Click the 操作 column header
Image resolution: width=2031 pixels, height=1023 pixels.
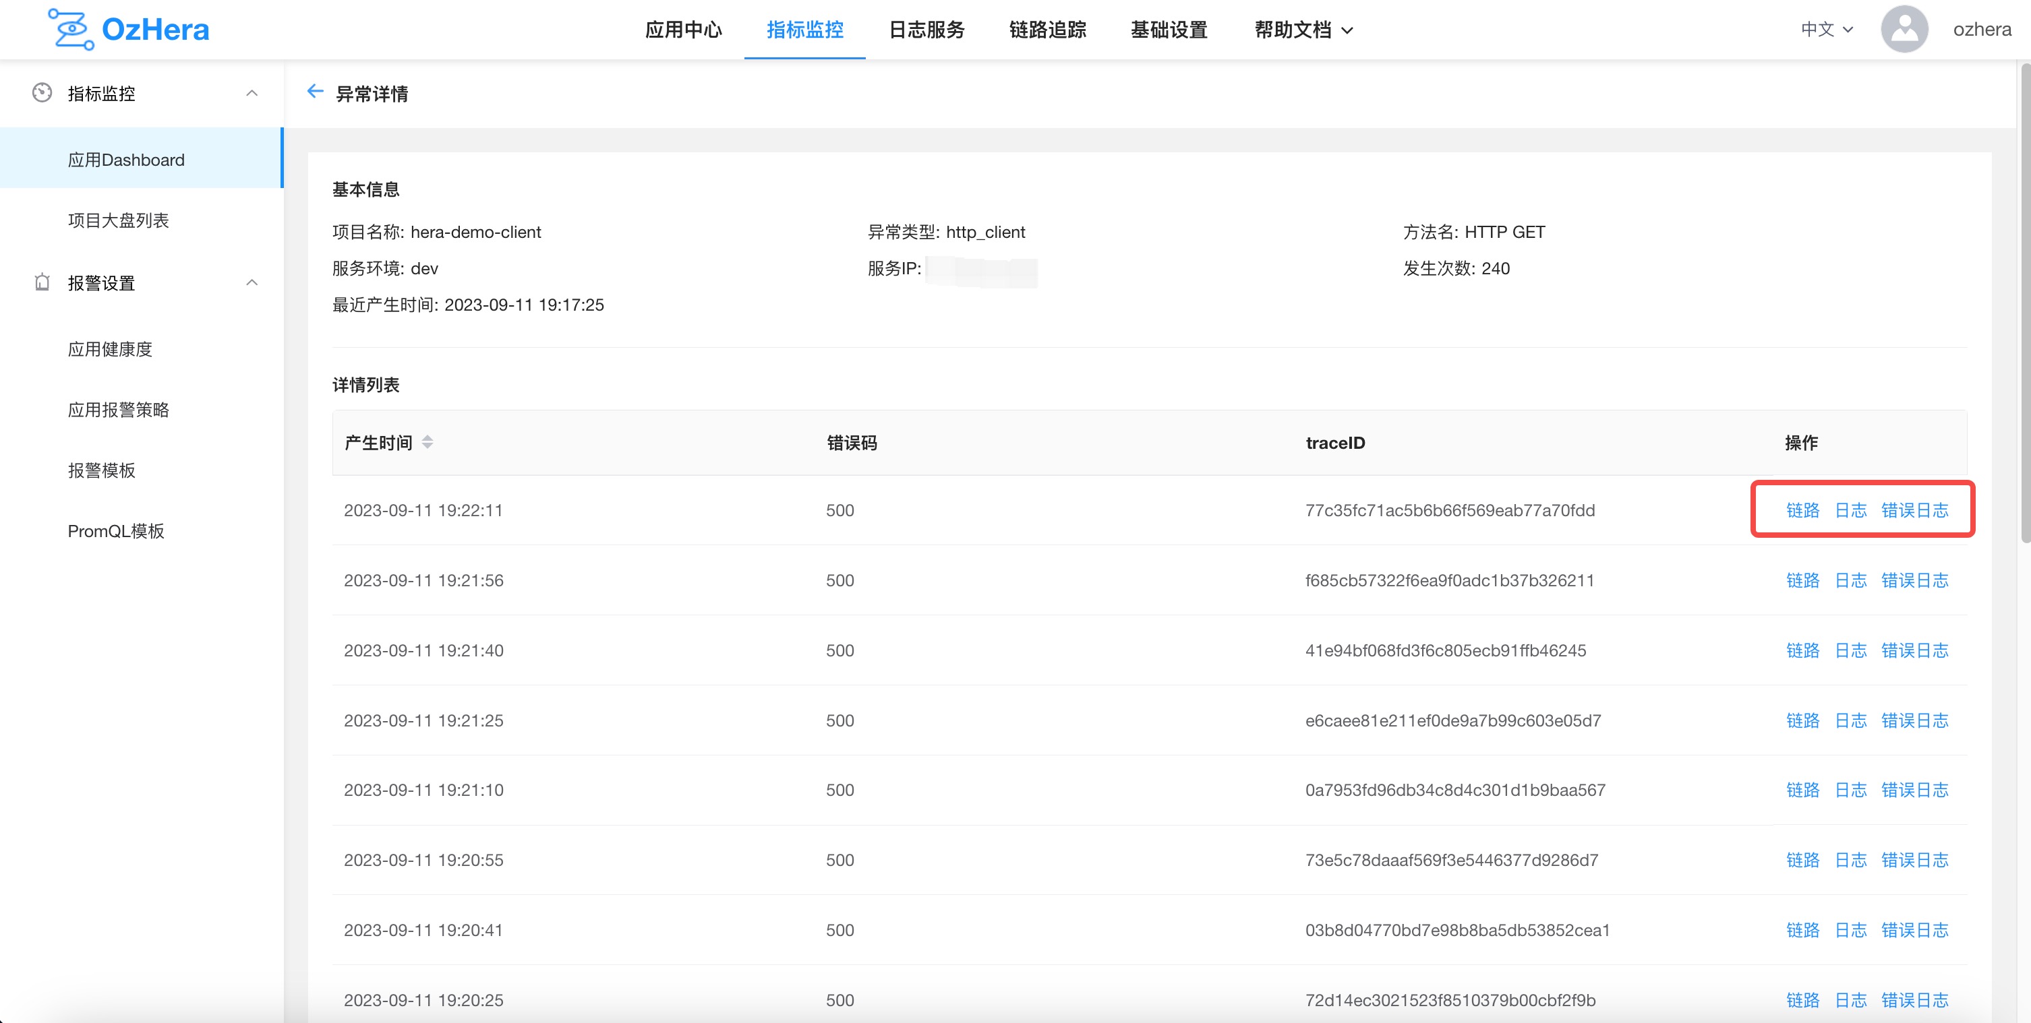1801,442
